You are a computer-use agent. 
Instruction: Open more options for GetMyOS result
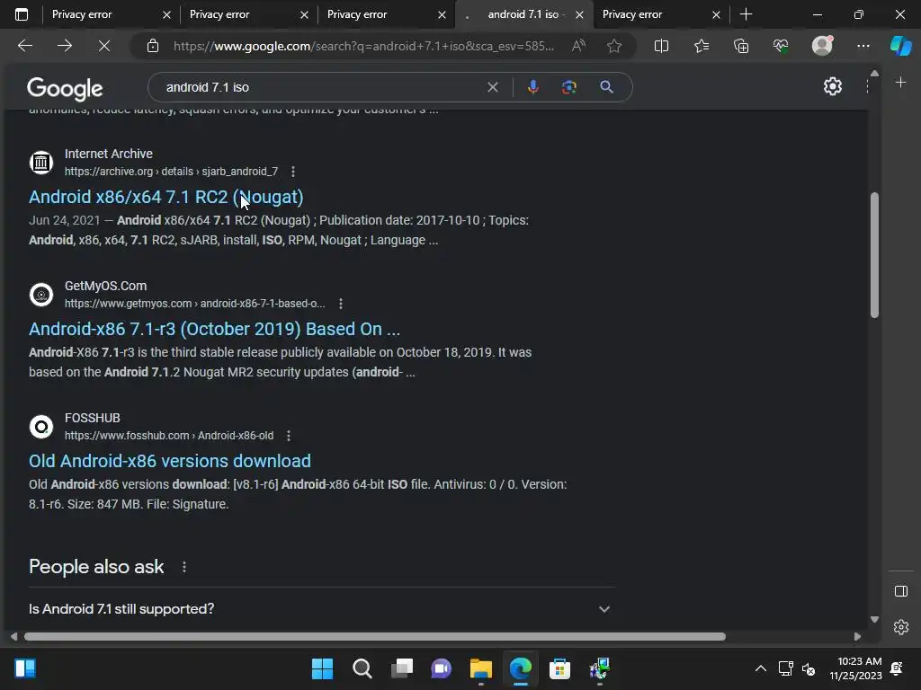(341, 304)
